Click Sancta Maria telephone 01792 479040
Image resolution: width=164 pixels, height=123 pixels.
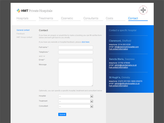coord(124,63)
